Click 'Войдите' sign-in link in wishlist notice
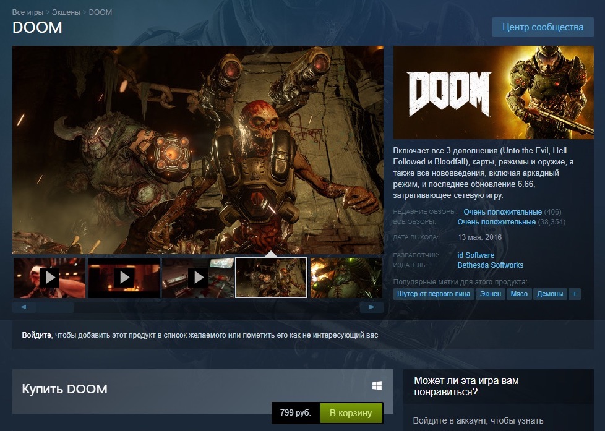Screen dimensions: 605x431 (36, 335)
